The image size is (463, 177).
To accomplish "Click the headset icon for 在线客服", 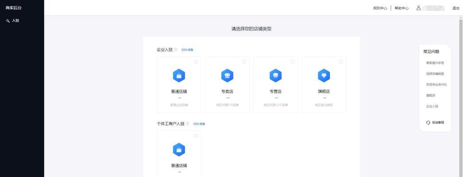I will click(x=428, y=123).
